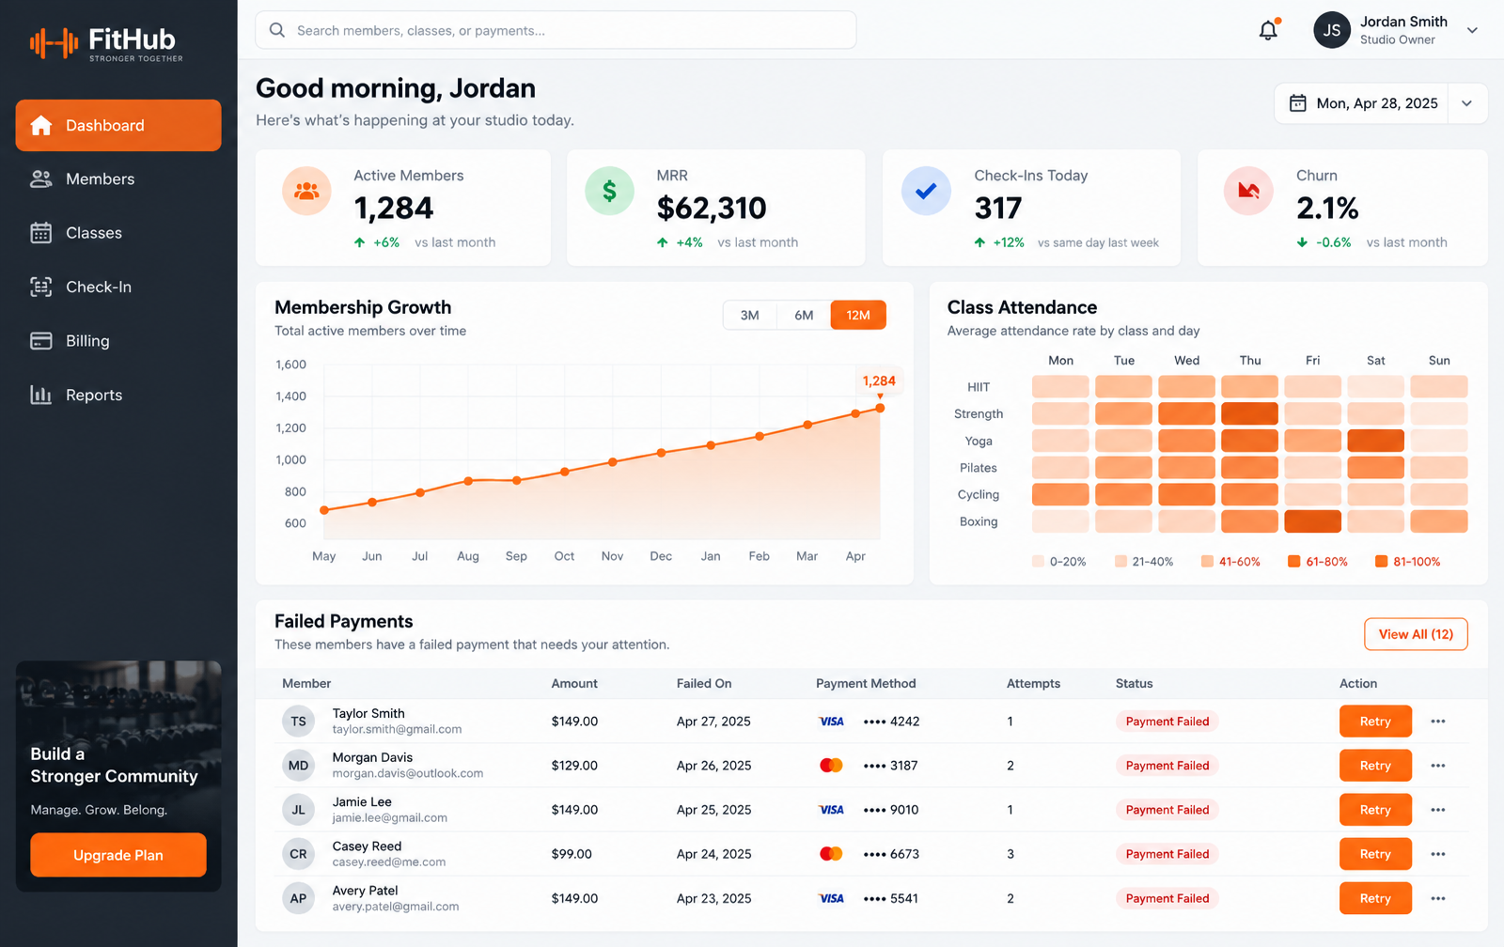This screenshot has width=1504, height=947.
Task: Expand the date selector chevron
Action: click(x=1467, y=103)
